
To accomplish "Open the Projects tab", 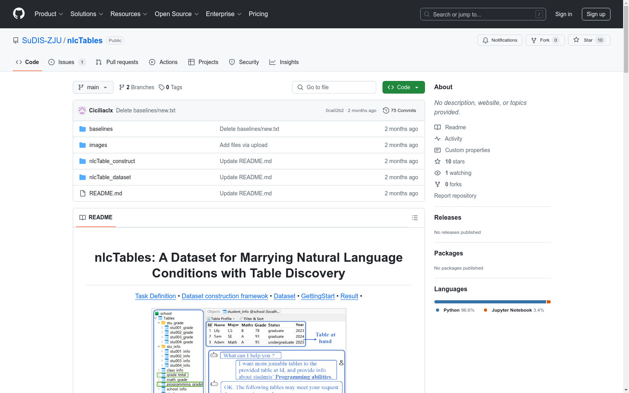I will [203, 62].
